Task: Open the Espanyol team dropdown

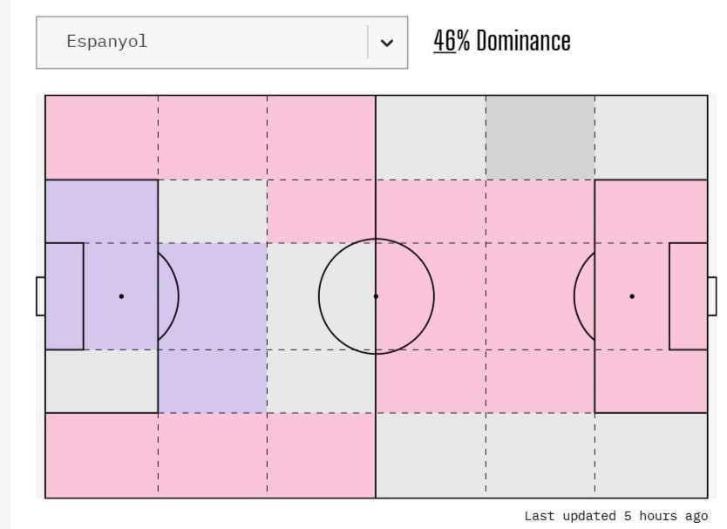Action: (x=200, y=42)
